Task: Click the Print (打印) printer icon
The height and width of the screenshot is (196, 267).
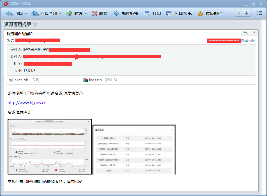Action: point(147,13)
